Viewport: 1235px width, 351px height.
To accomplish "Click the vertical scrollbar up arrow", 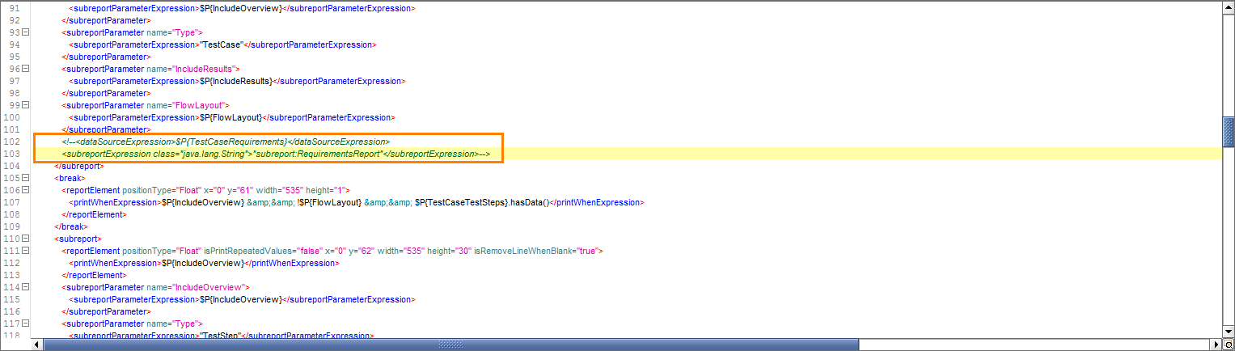I will click(x=1228, y=6).
